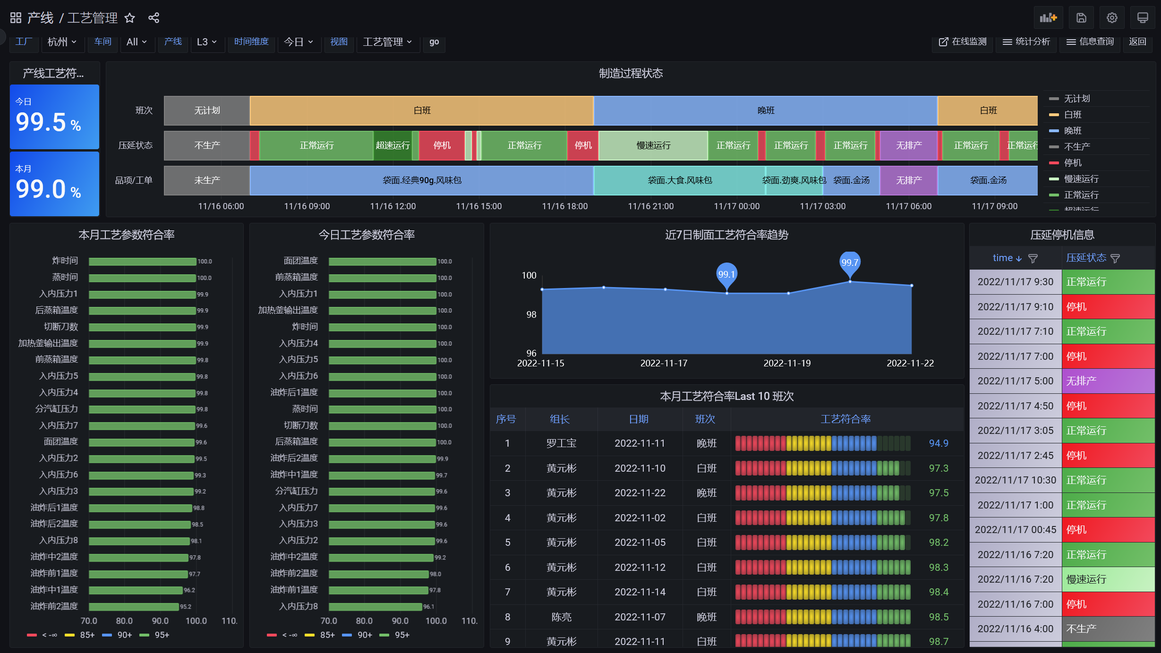Click hamburger icon beside 统计分析
The image size is (1161, 653).
coord(1007,42)
